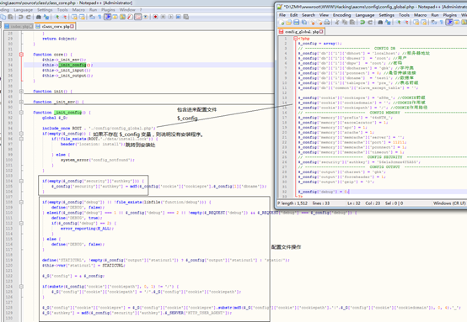467x322 pixels.
Task: Click Zoom In icon in class_core.php window
Action: coord(56,17)
